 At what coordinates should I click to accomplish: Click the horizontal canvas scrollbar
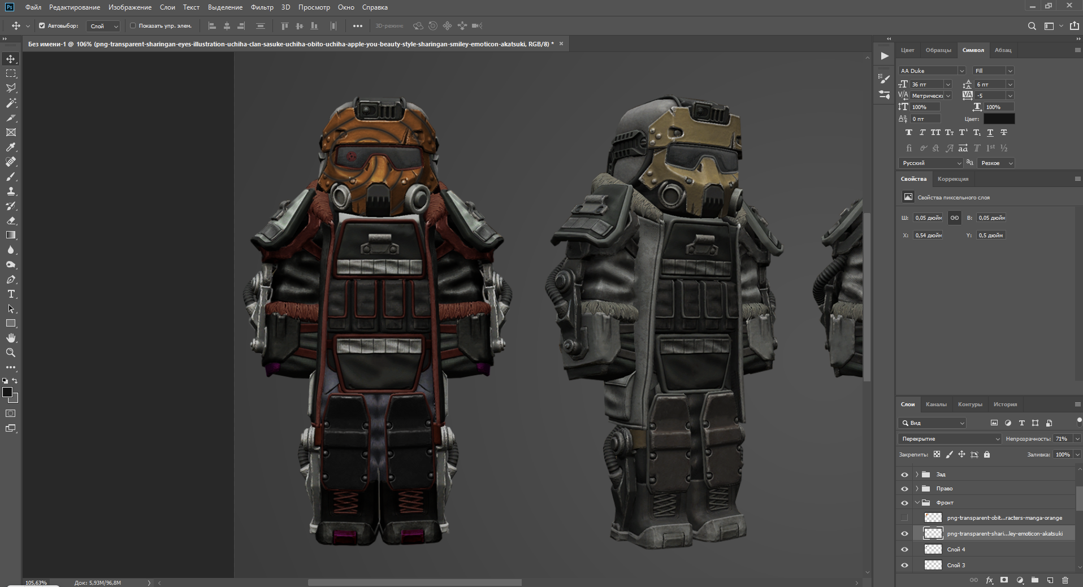(x=414, y=582)
